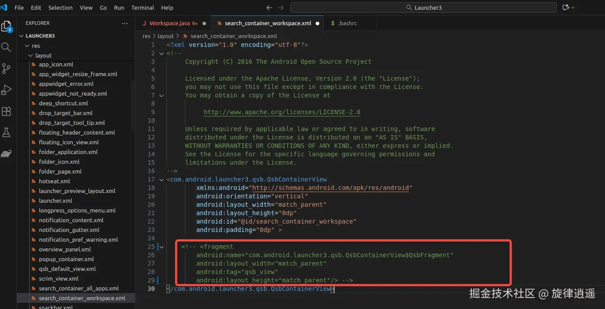Click the Explorer more actions ellipsis
The height and width of the screenshot is (309, 605).
[x=124, y=23]
